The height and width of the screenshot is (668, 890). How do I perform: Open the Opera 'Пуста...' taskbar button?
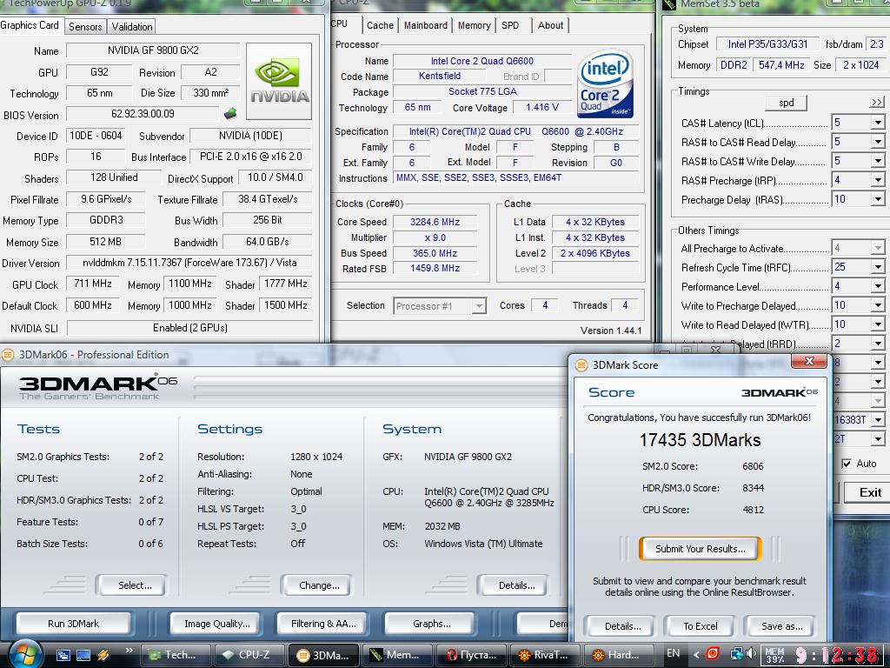[x=471, y=655]
